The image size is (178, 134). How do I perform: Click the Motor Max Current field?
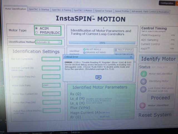pyautogui.click(x=51, y=94)
